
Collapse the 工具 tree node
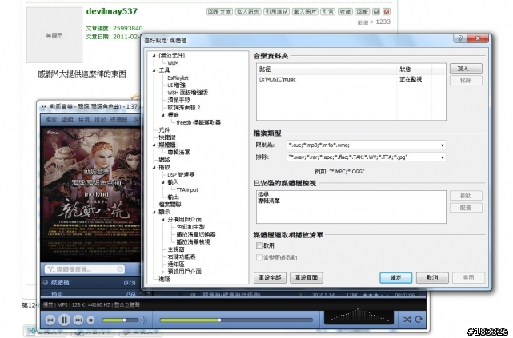154,70
